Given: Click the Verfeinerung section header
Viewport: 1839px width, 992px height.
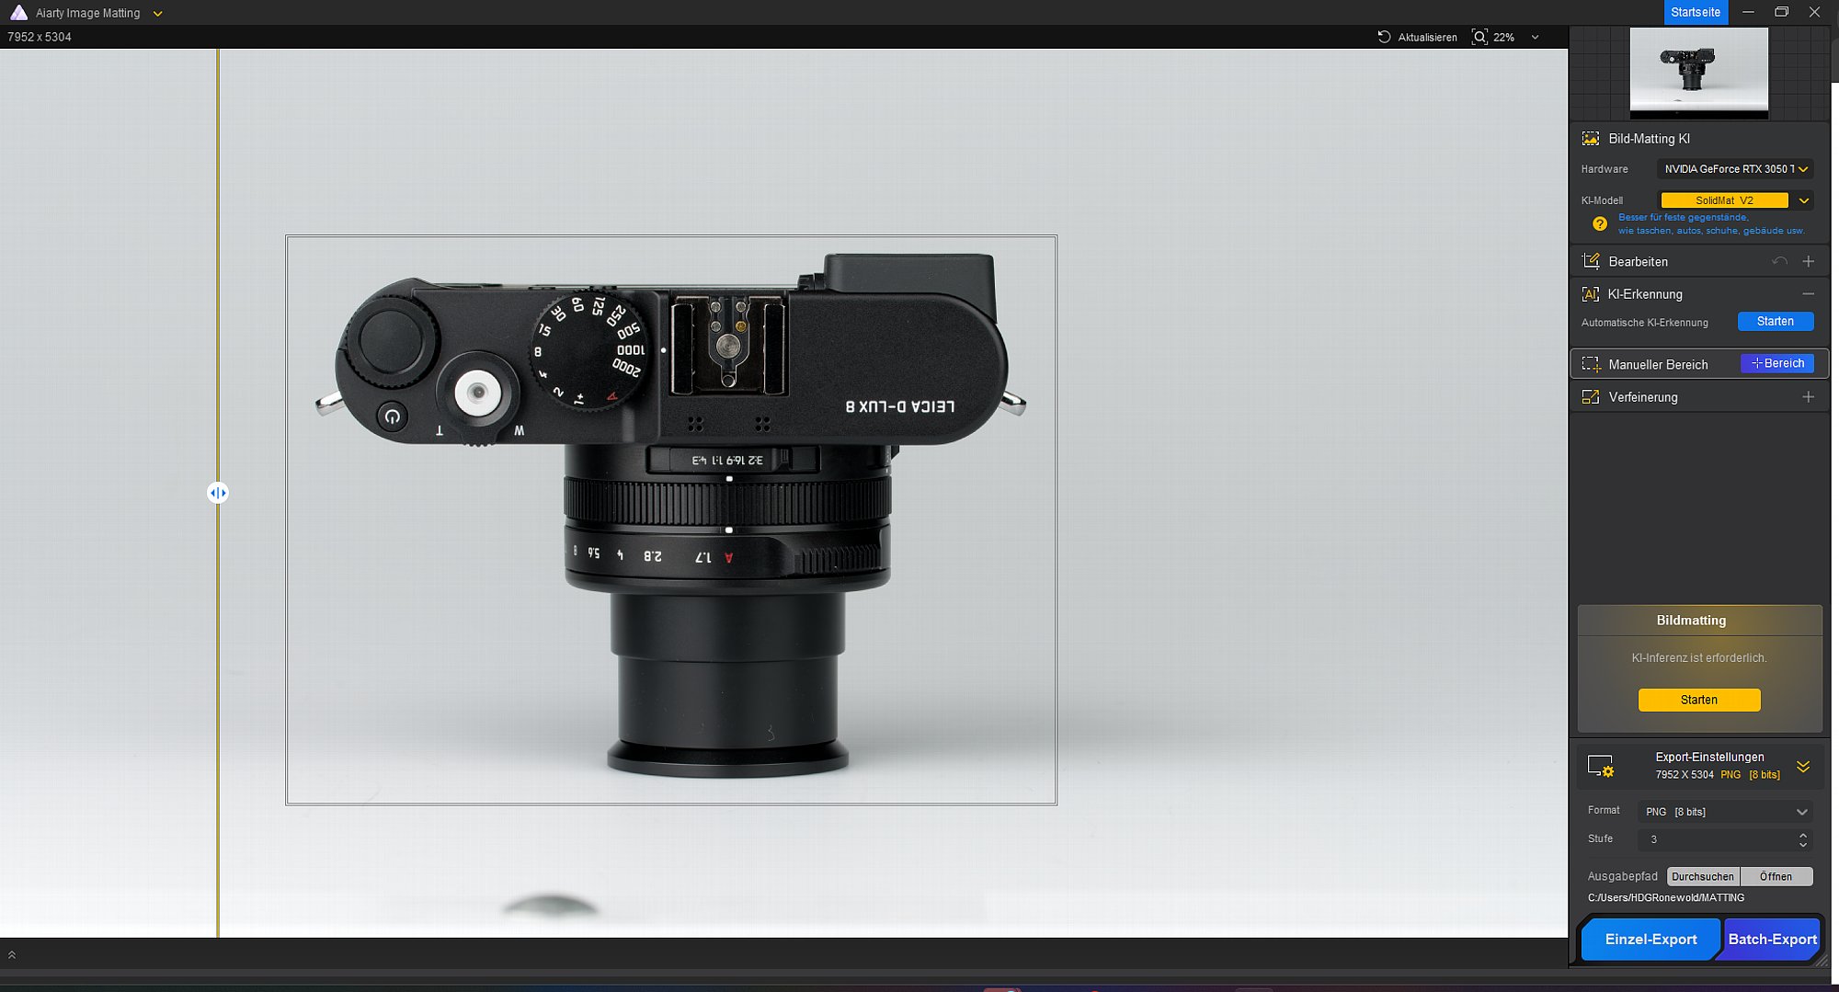Looking at the screenshot, I should click(1698, 397).
